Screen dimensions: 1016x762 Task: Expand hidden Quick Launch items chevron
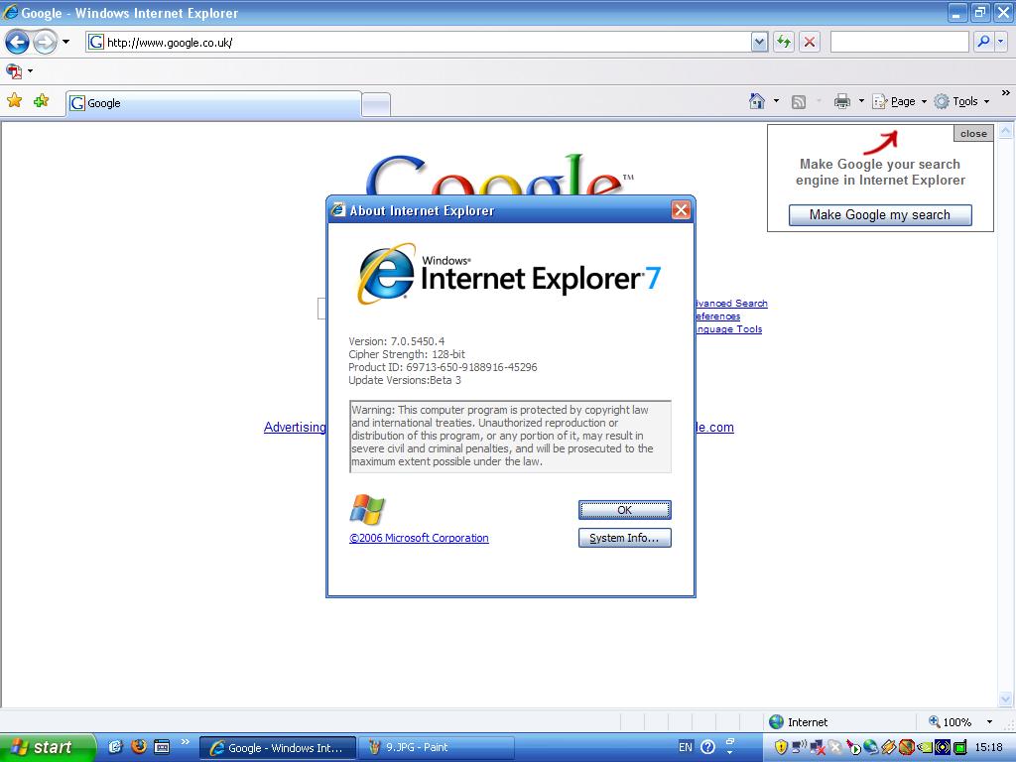point(186,742)
